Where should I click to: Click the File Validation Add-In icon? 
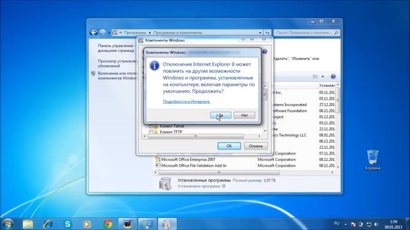(158, 165)
